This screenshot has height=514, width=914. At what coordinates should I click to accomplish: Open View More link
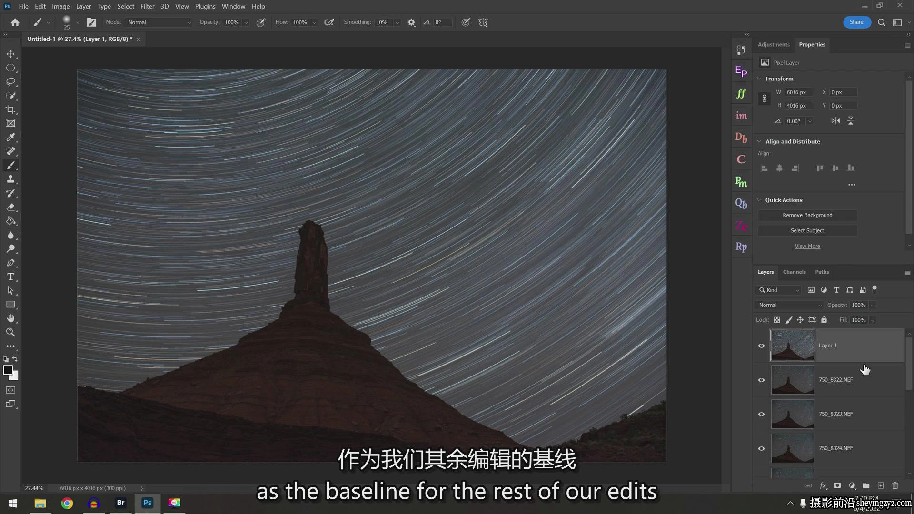(807, 246)
